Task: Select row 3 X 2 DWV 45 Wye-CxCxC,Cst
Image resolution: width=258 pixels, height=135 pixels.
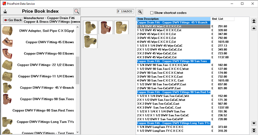Action: point(173,53)
